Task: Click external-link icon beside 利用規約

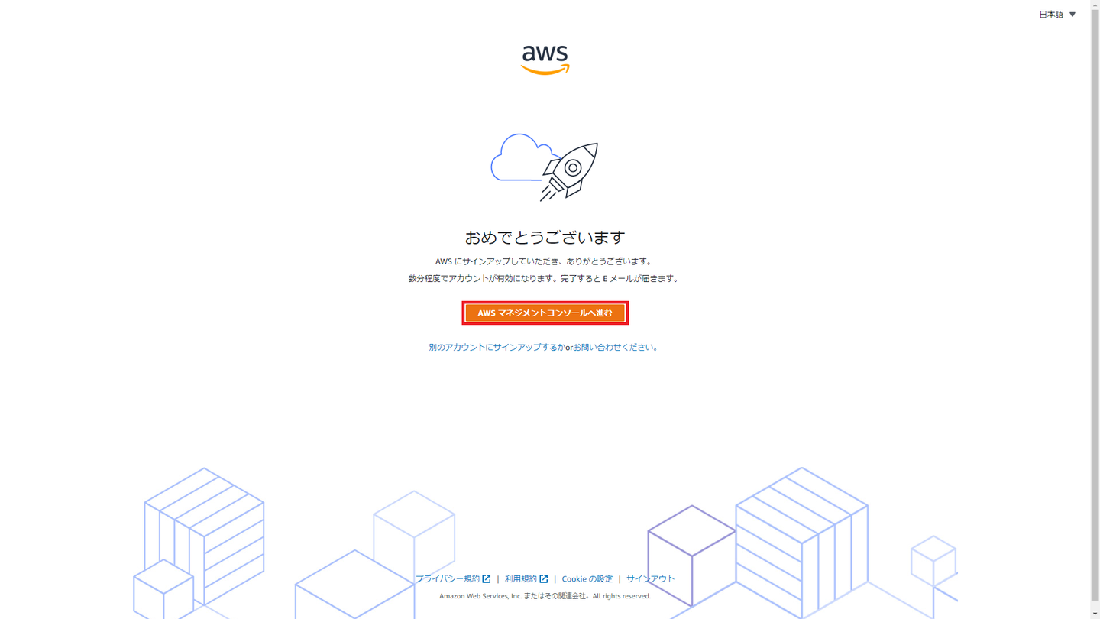Action: pos(544,579)
